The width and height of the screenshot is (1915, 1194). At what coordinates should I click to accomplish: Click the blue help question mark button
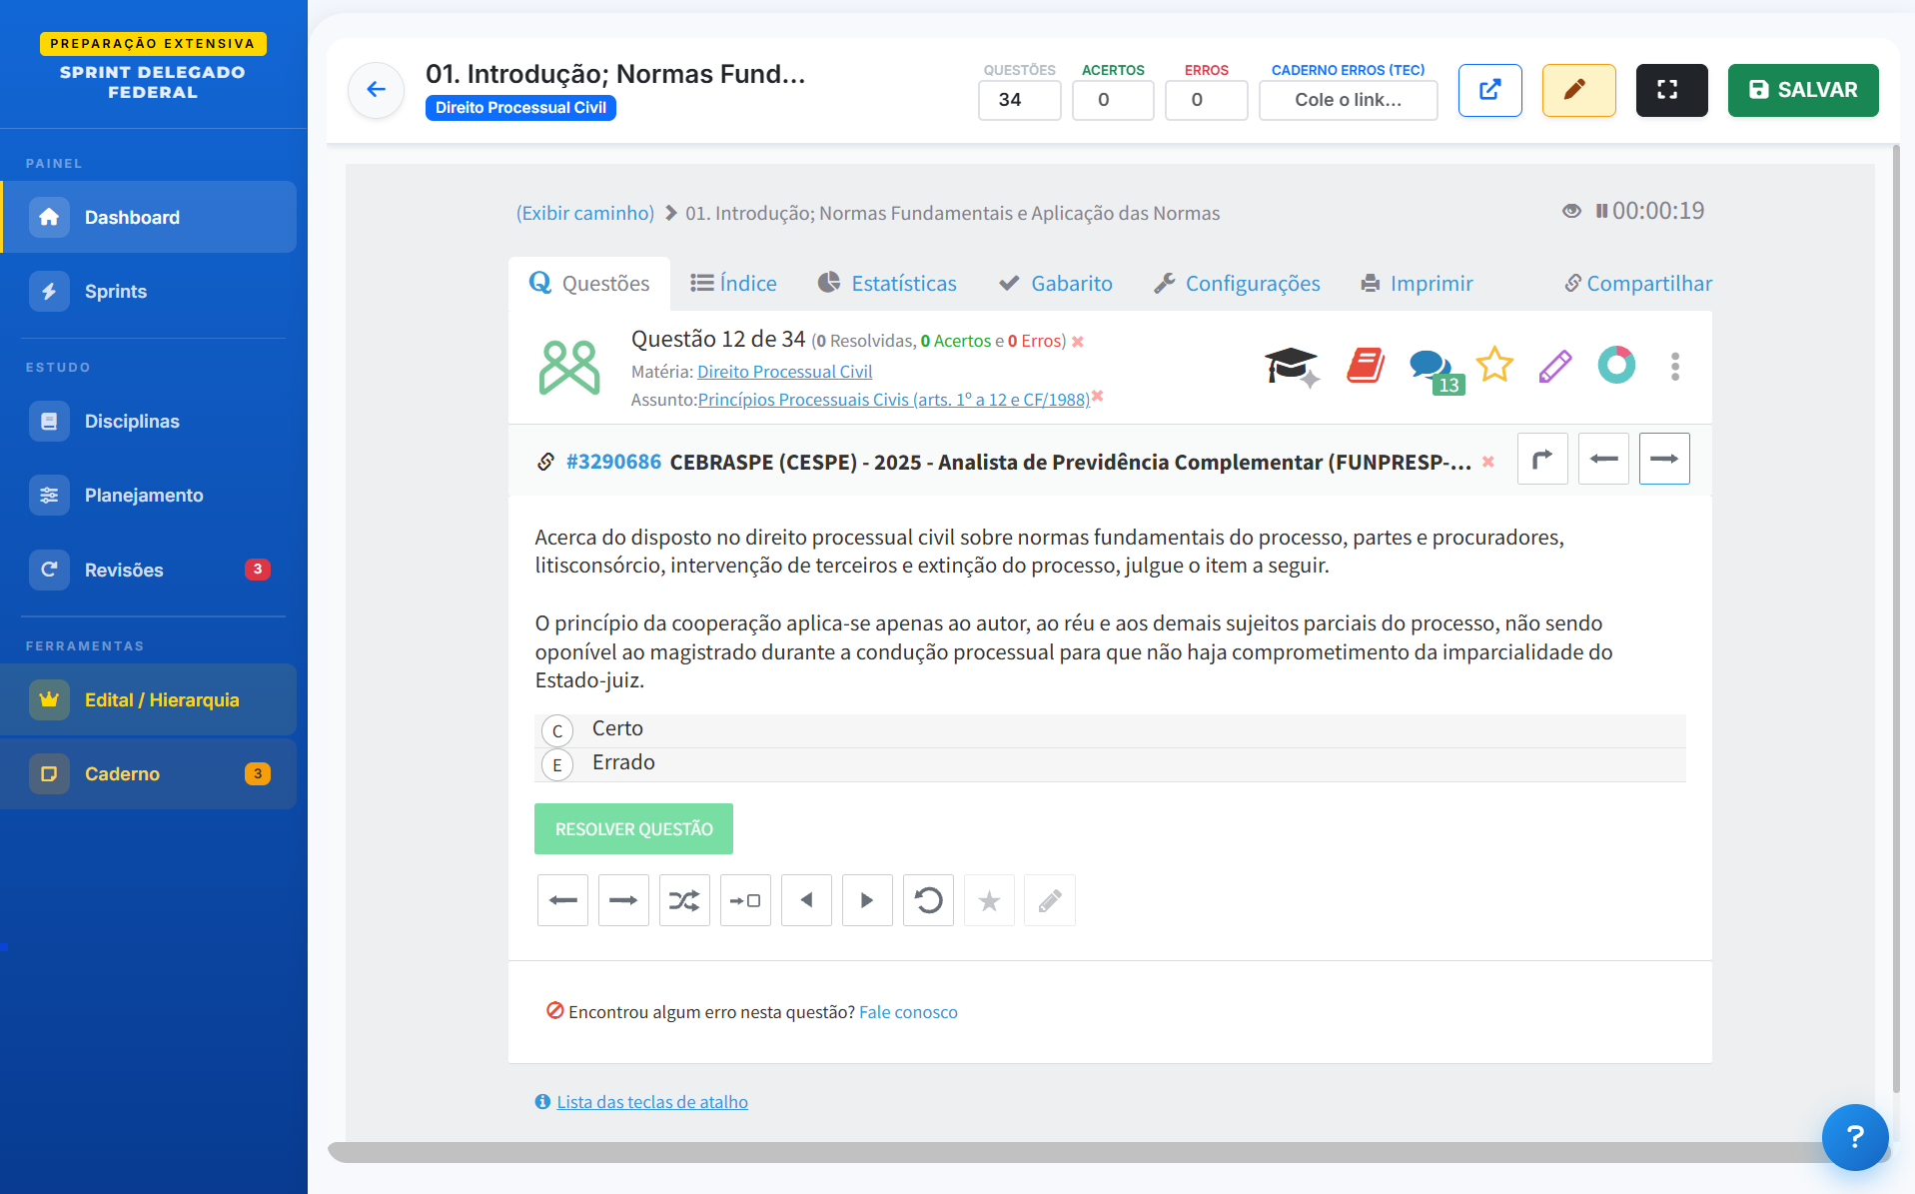(1855, 1136)
